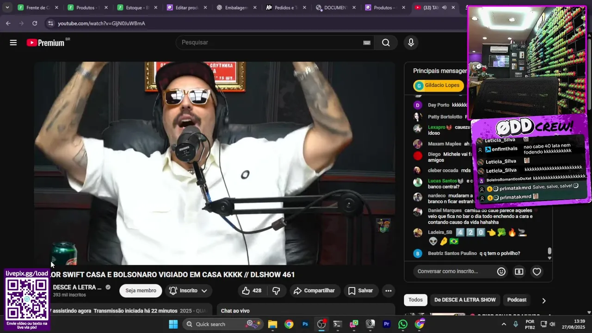The image size is (592, 333).
Task: Open Premiere Pro from taskbar
Action: pyautogui.click(x=387, y=324)
